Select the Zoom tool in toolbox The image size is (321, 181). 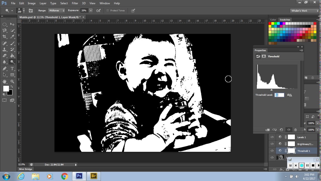pyautogui.click(x=12, y=81)
